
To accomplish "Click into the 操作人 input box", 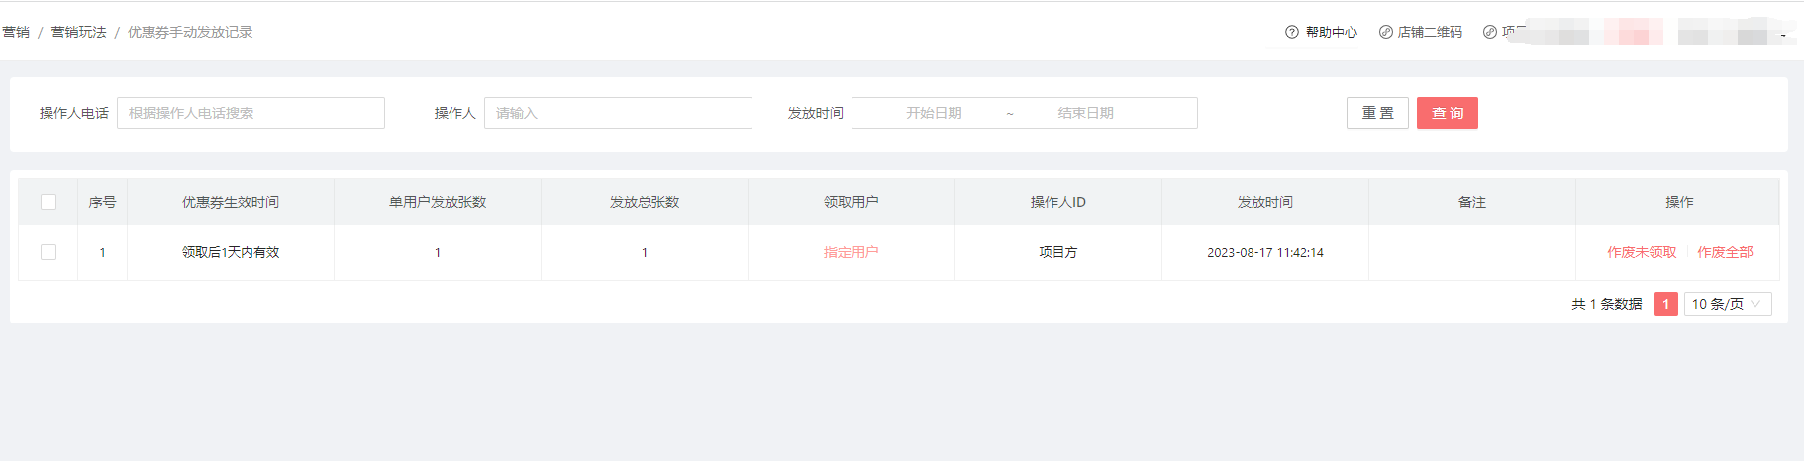I will (617, 113).
